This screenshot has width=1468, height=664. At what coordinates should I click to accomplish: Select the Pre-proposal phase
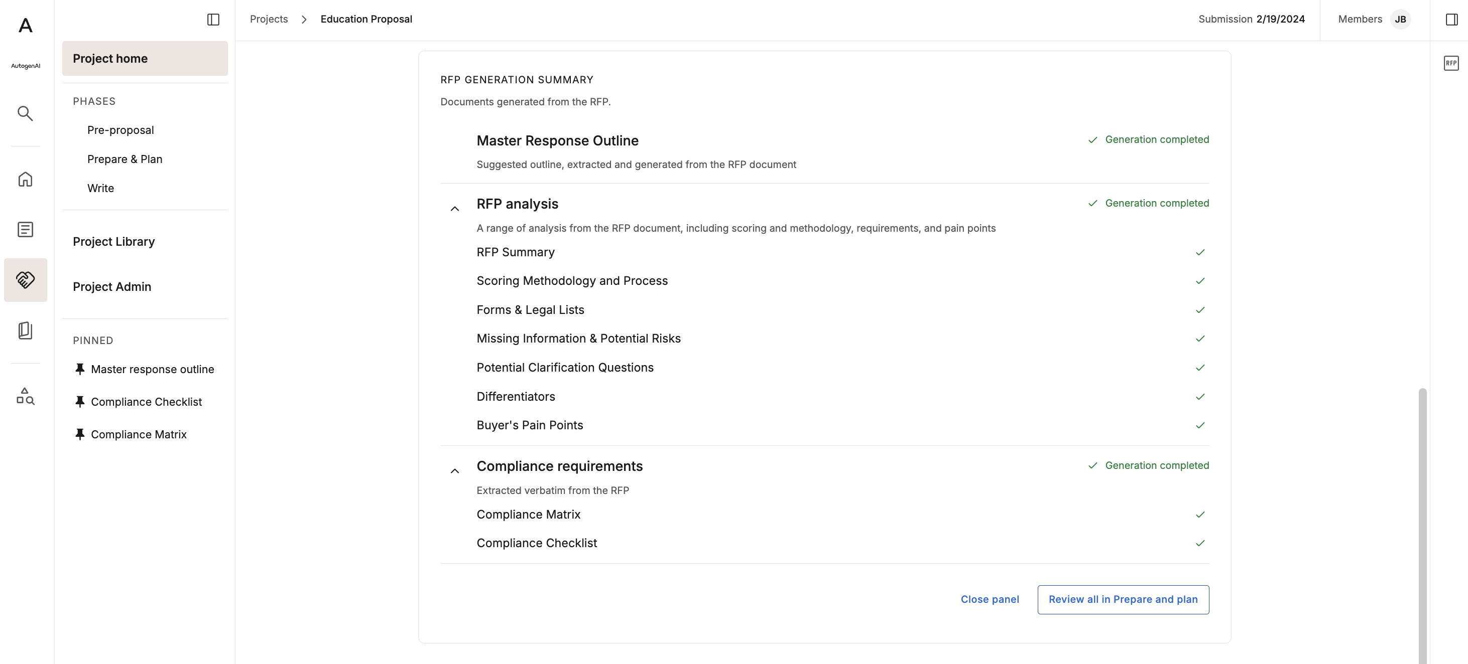120,130
